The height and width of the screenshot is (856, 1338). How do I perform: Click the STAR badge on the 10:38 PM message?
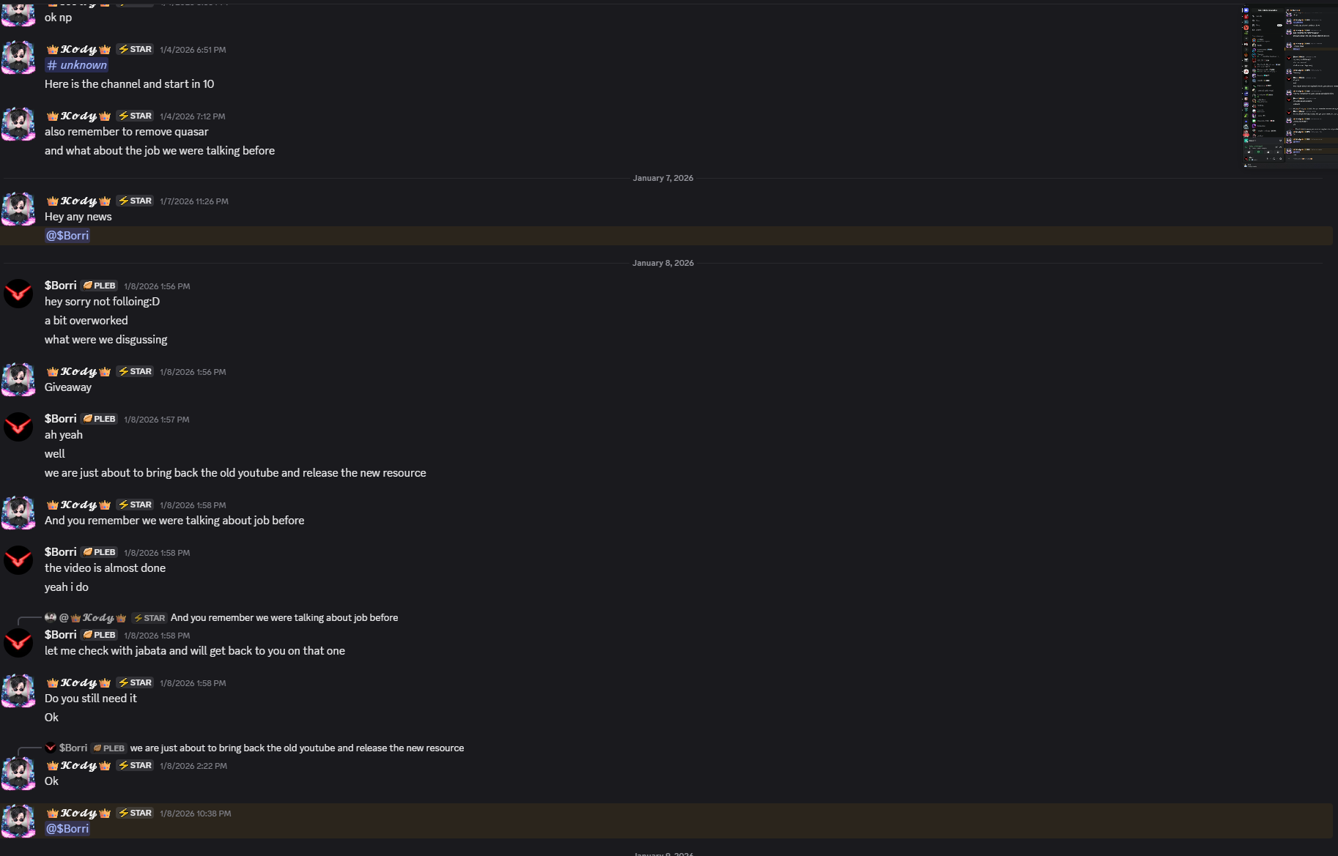coord(135,814)
